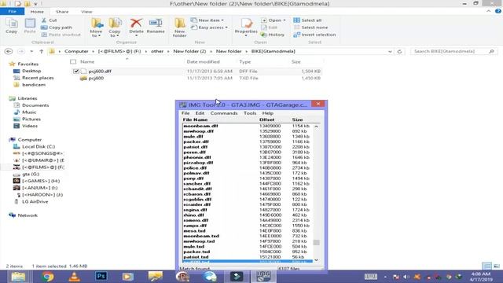Switch to IMG Tool taskbar icon

[x=263, y=277]
